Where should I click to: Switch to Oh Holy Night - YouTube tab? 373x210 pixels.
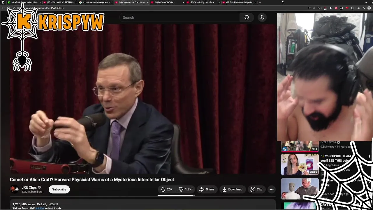click(203, 2)
